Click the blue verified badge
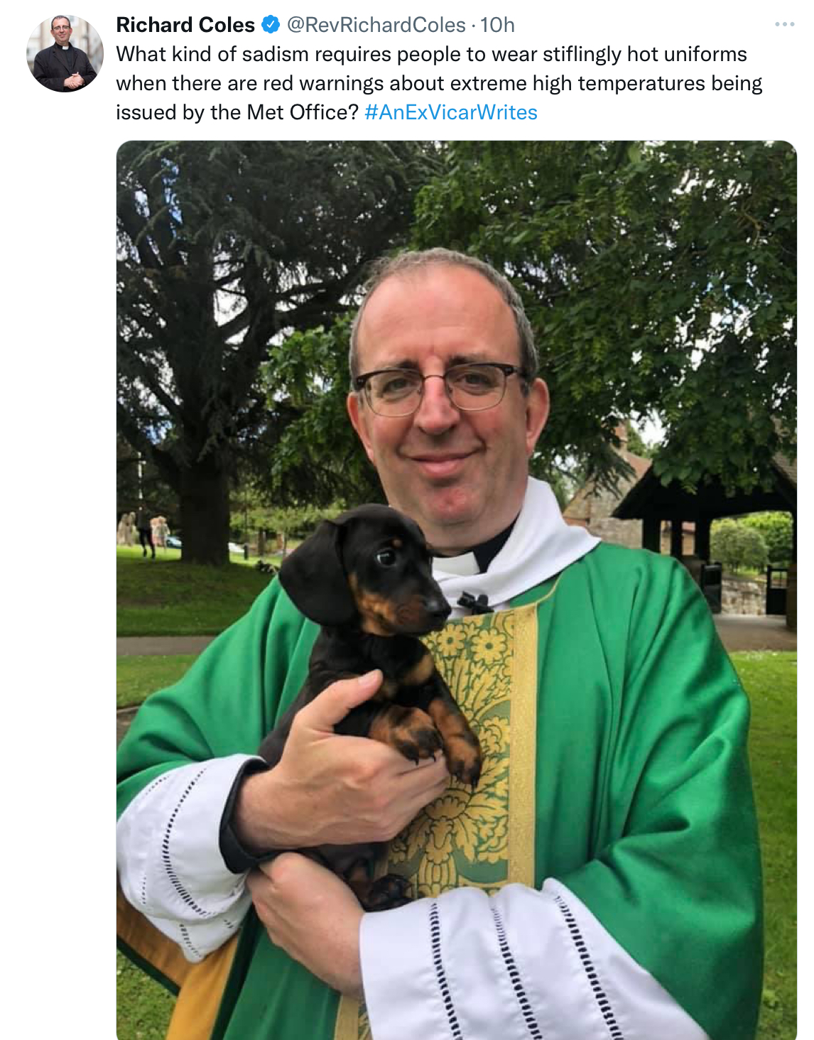 271,25
